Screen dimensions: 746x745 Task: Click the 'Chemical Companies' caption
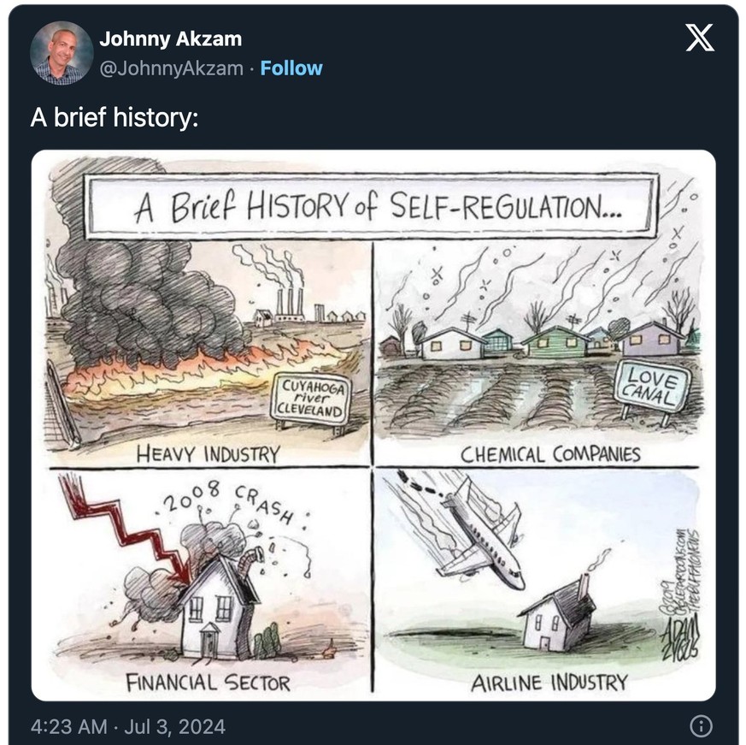550,454
